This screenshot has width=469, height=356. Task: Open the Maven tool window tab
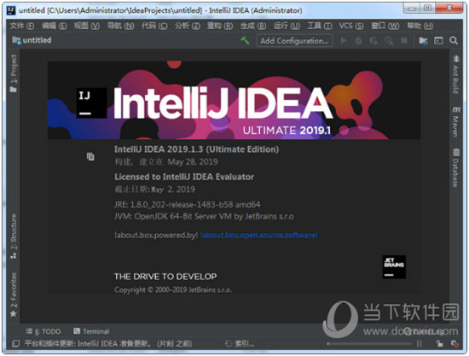pos(455,122)
